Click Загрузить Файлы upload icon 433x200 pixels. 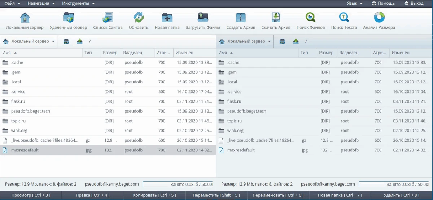pyautogui.click(x=203, y=18)
